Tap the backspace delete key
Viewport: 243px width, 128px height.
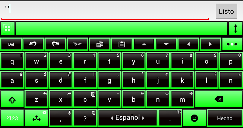(219, 99)
